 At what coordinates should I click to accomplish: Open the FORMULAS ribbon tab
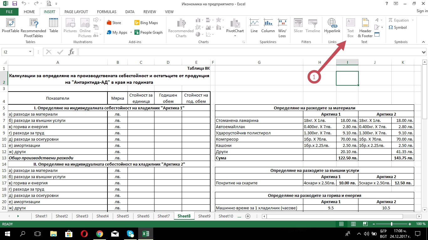click(x=107, y=12)
